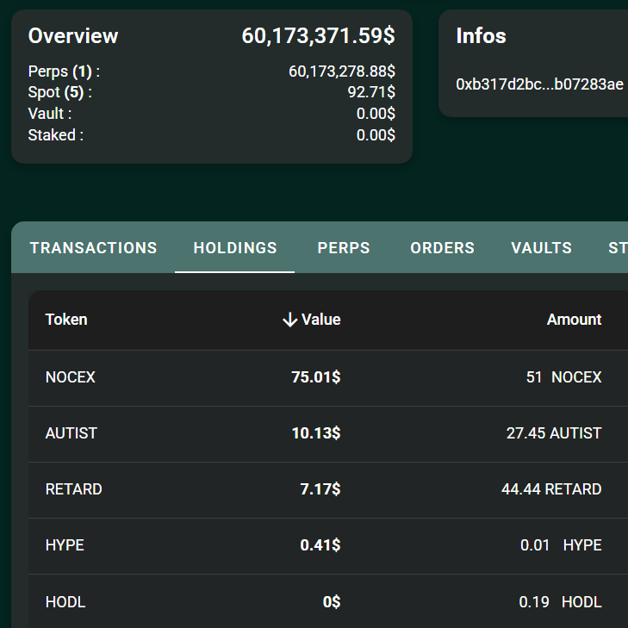
Task: Open the Perps tab
Action: tap(344, 248)
